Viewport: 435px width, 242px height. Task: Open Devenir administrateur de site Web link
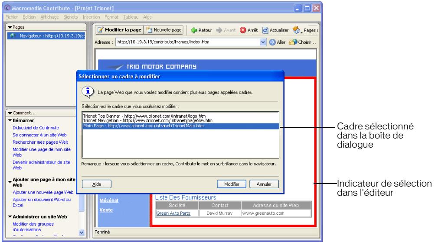(41, 165)
